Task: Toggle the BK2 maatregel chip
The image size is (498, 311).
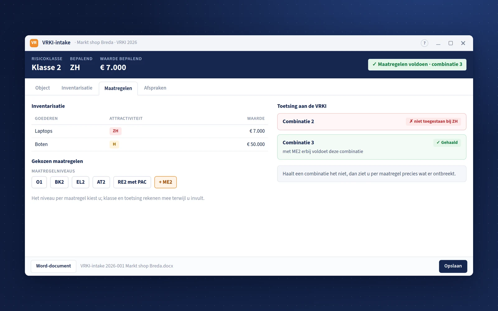Action: (59, 182)
